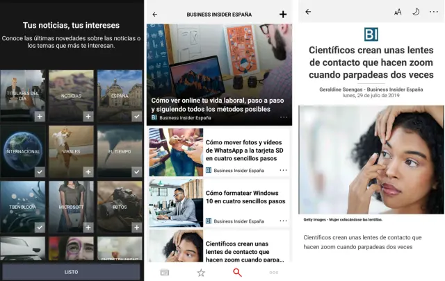This screenshot has width=445, height=281.
Task: Tap author line Geraldine Soengas
Action: click(371, 90)
